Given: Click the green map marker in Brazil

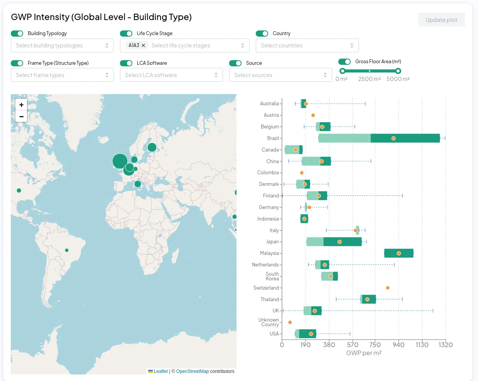Looking at the screenshot, I should coord(67,250).
